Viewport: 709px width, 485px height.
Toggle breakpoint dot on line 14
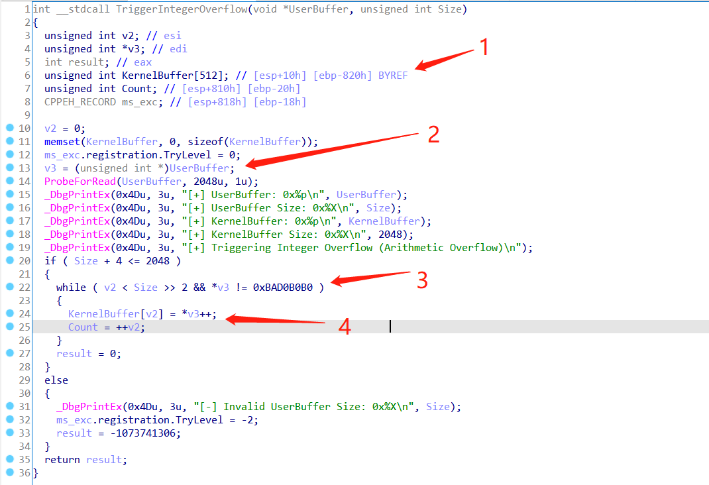[10, 181]
